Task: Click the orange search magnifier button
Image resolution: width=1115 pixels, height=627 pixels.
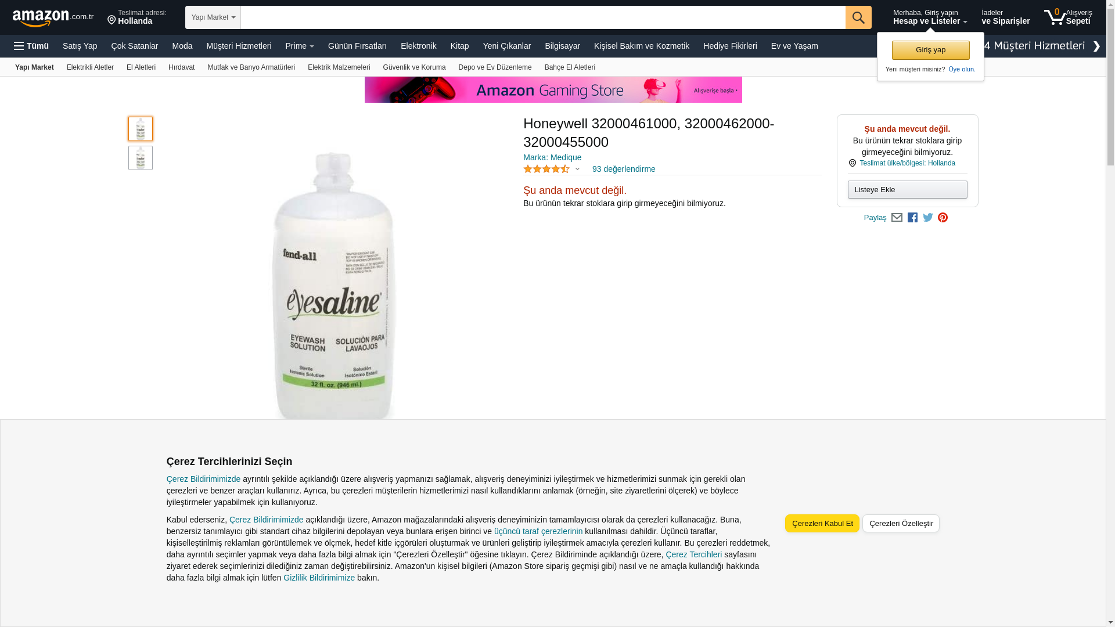Action: [x=858, y=17]
